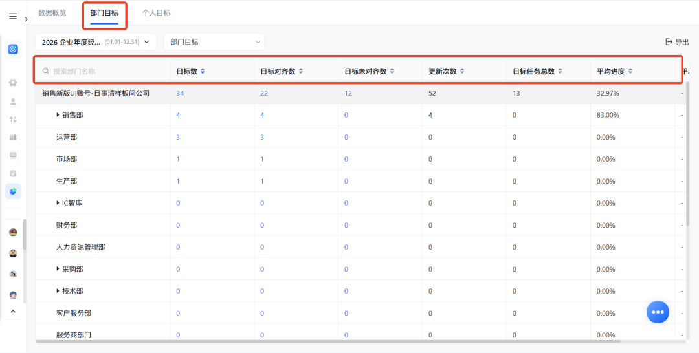Expand the IC智库 department row
Screen dimensions: 699x353
pos(58,203)
